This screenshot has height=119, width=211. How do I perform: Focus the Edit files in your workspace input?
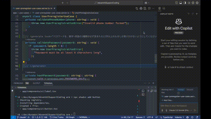tap(179, 106)
